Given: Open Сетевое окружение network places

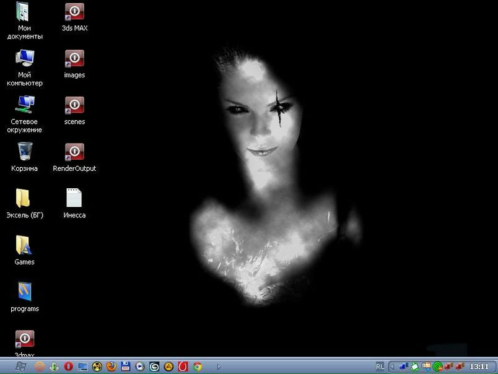Looking at the screenshot, I should [x=25, y=105].
